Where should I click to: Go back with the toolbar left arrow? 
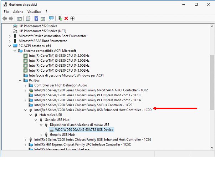point(5,19)
